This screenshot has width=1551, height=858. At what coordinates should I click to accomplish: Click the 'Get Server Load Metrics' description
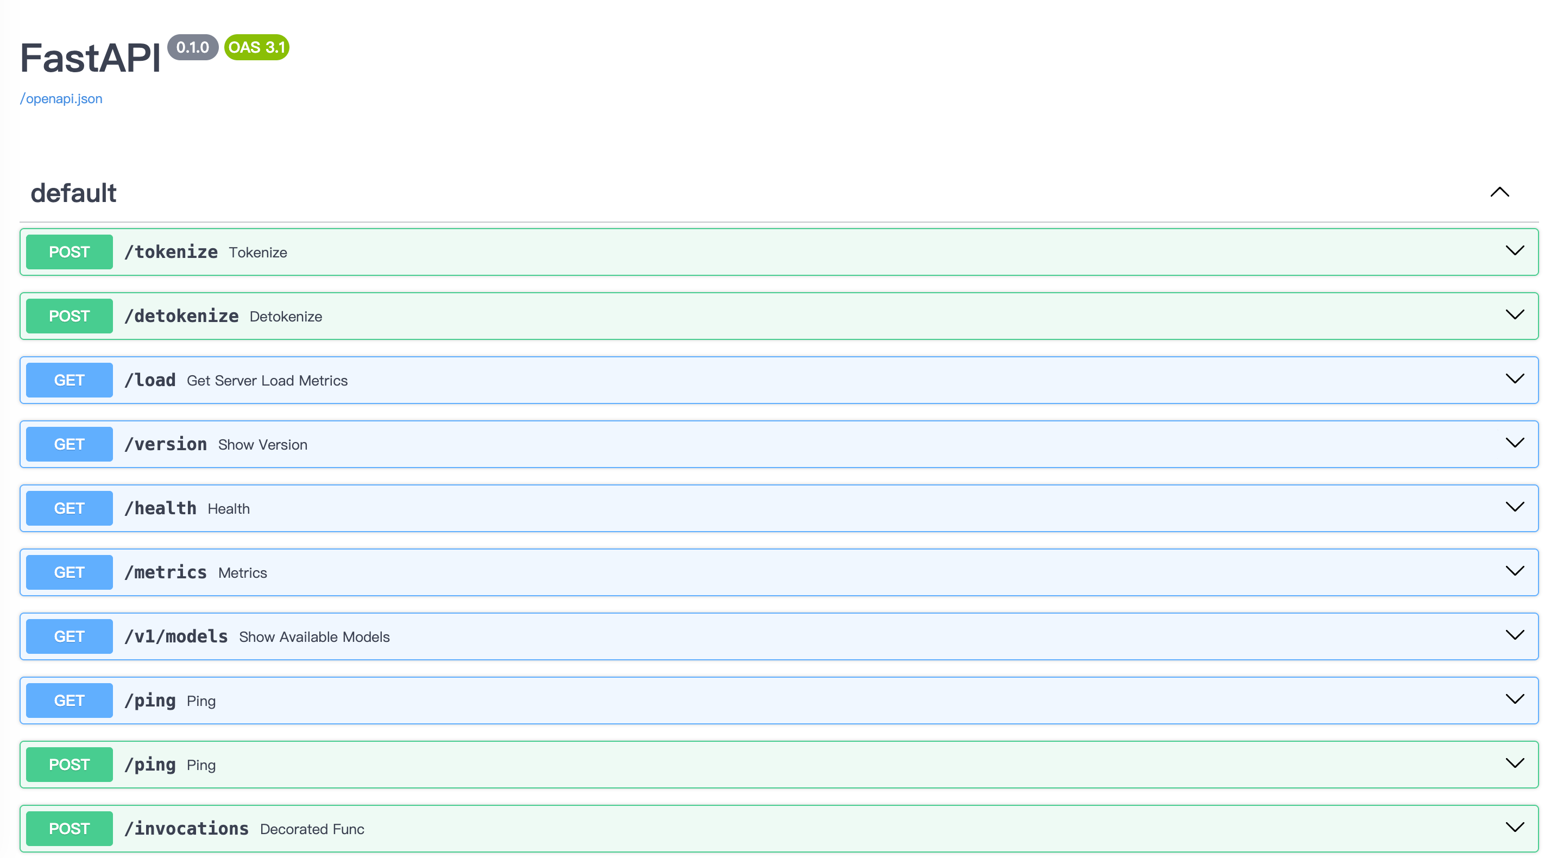tap(267, 381)
